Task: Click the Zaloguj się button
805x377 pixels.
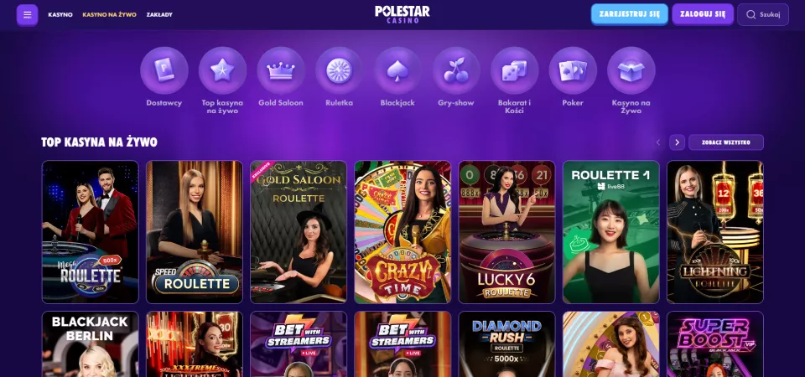Action: (703, 14)
